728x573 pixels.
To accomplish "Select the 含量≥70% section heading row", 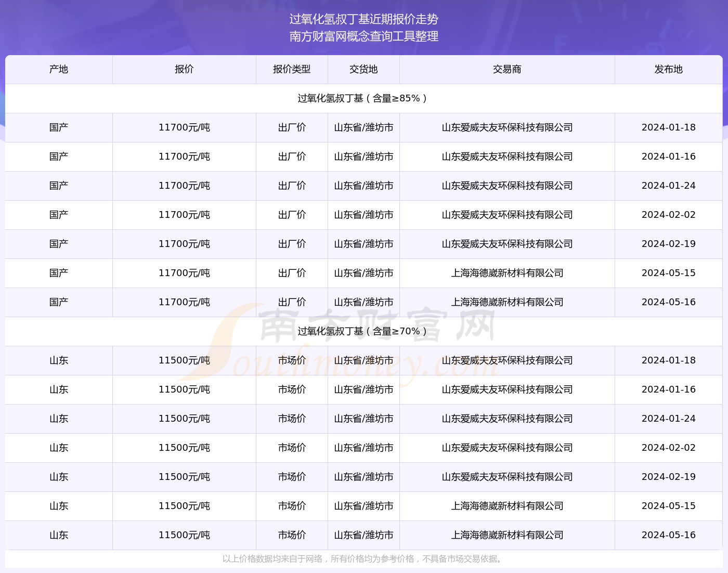I will pos(363,331).
